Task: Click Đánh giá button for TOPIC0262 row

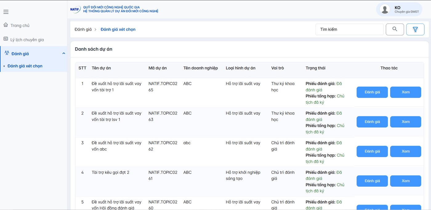Action: coord(372,151)
